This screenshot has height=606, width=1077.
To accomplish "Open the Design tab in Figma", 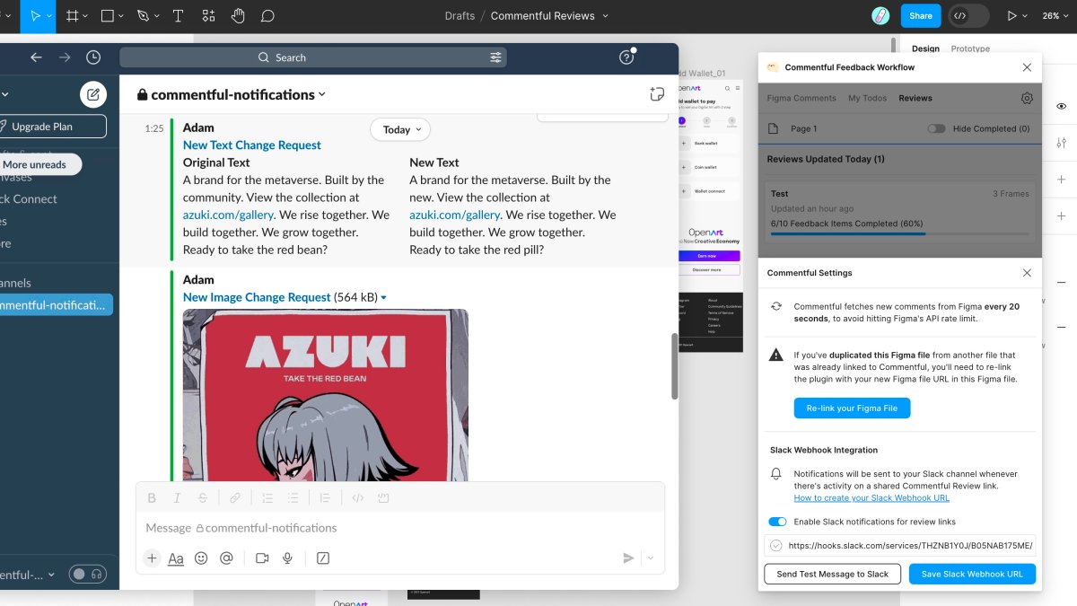I will pos(925,48).
